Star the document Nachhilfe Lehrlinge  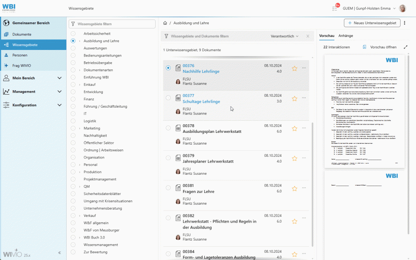294,69
